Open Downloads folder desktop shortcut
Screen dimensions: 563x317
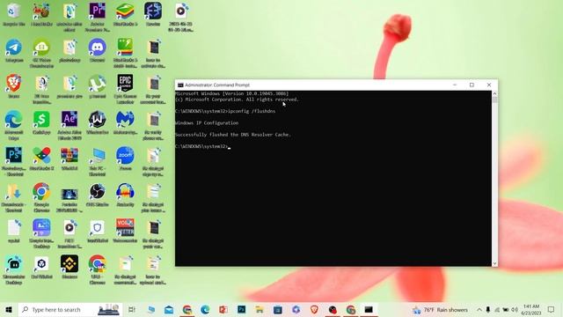pyautogui.click(x=14, y=197)
